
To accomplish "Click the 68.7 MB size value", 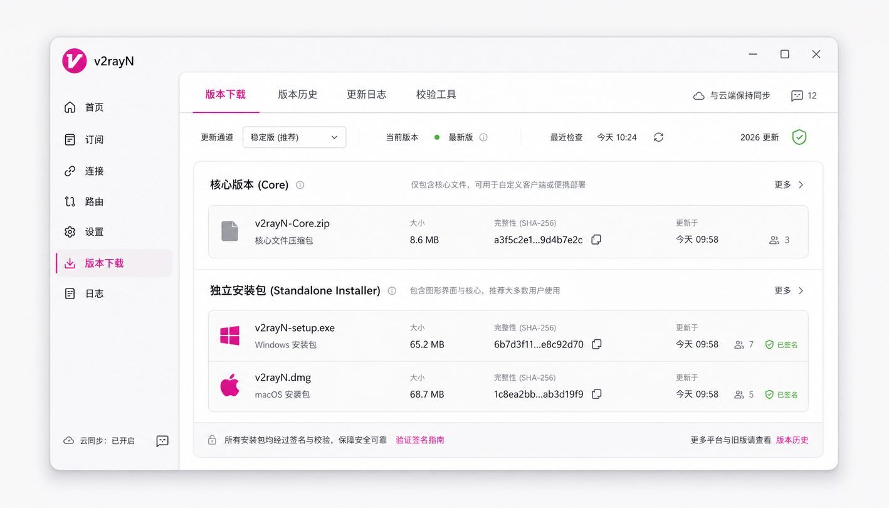I will point(427,394).
